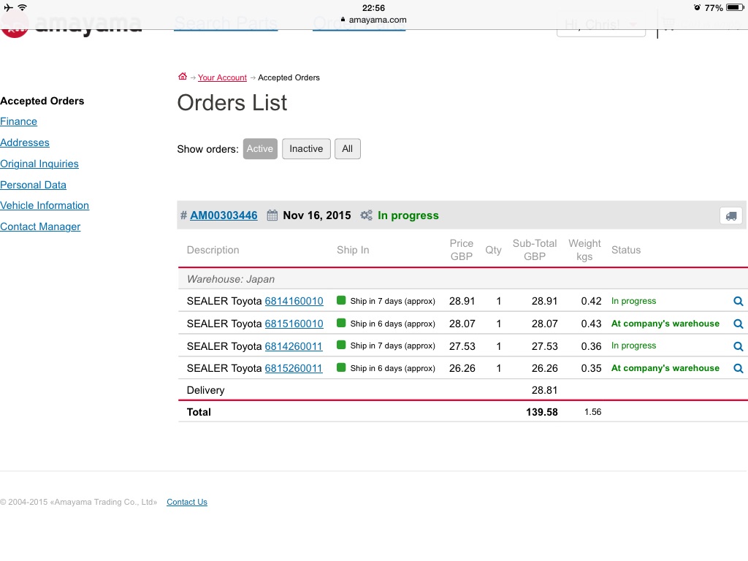Screen dimensions: 748x561
Task: Open order AM00303446
Action: coord(224,215)
